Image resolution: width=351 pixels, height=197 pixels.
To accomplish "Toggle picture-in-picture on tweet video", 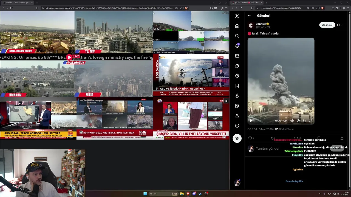I will coord(304,121).
